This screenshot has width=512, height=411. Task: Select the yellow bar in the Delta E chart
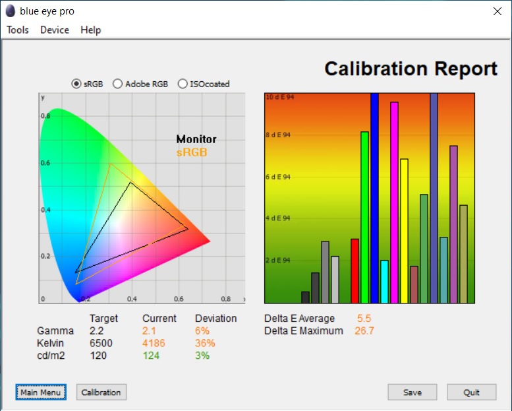pos(404,231)
